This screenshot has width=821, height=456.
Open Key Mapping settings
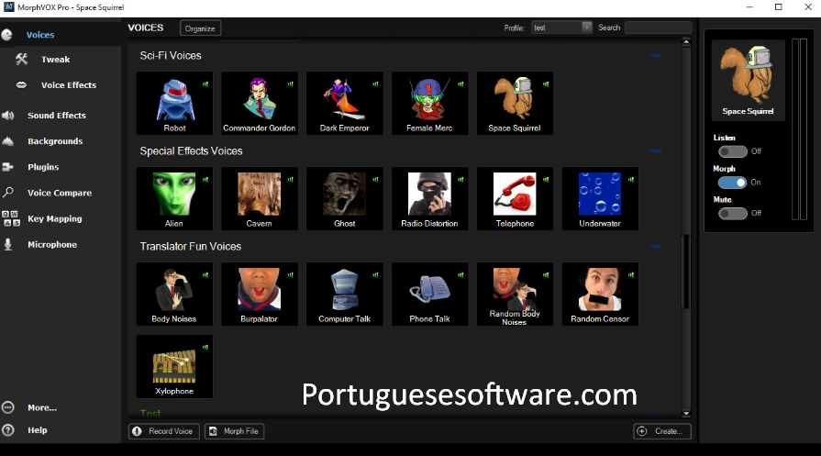[54, 219]
